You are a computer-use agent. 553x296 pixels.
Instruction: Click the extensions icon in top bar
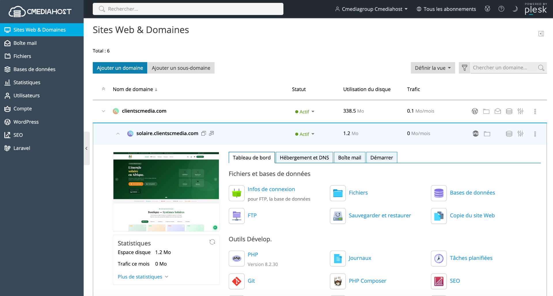[x=487, y=9]
